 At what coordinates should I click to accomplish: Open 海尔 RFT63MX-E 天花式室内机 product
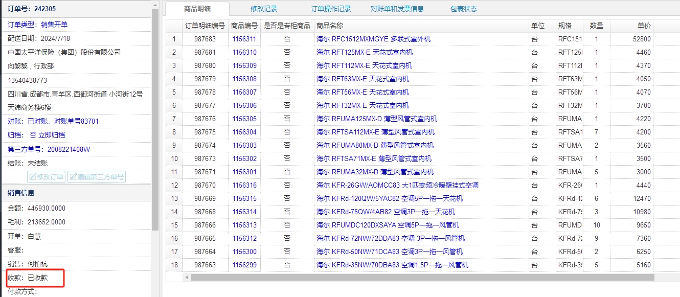[x=362, y=79]
